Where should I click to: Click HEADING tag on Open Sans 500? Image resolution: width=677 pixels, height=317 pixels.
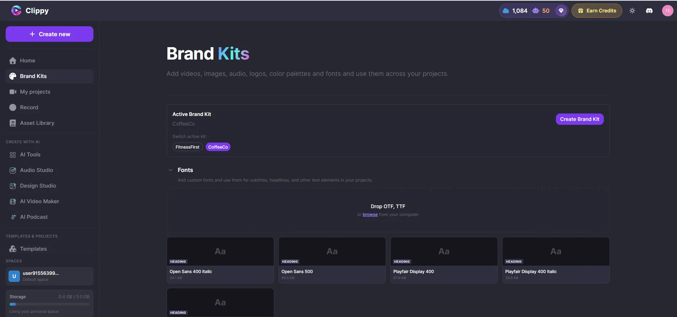290,262
